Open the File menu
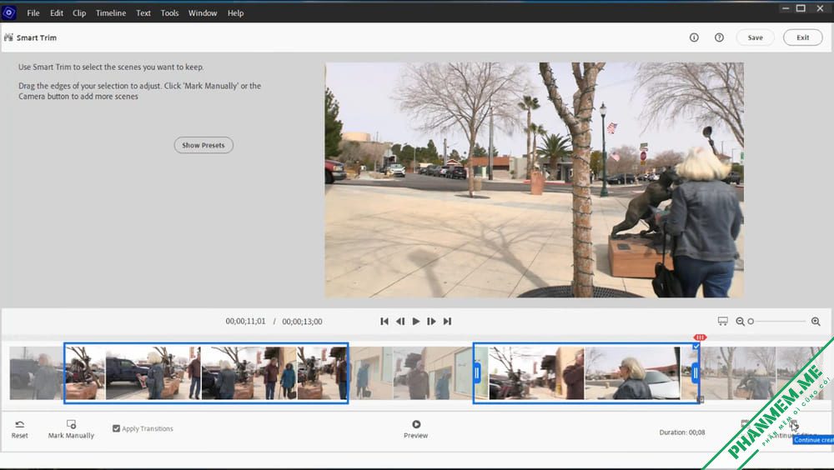The image size is (834, 470). click(x=33, y=12)
